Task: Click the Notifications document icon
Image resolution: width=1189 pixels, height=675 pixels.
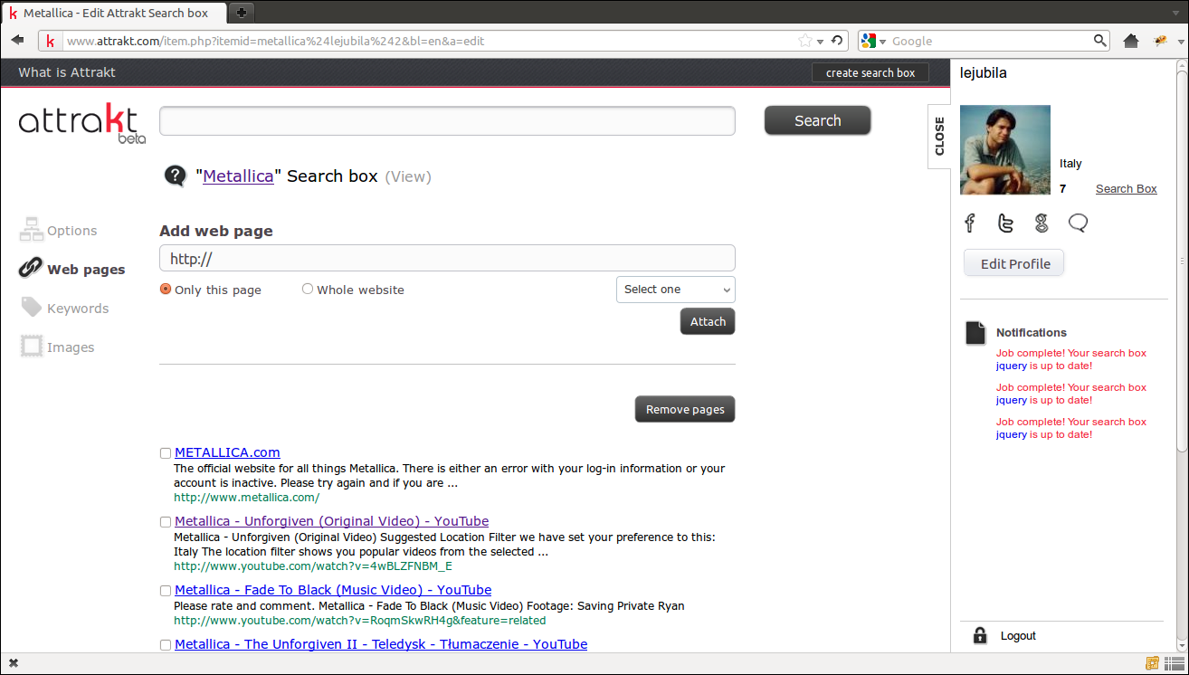Action: 975,333
